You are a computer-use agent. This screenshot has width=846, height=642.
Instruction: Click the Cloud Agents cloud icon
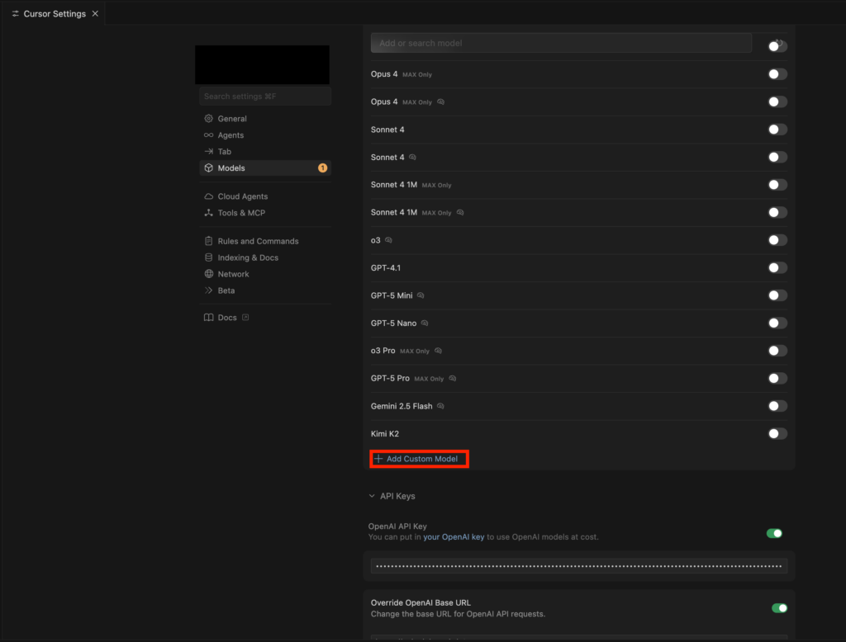pos(209,196)
